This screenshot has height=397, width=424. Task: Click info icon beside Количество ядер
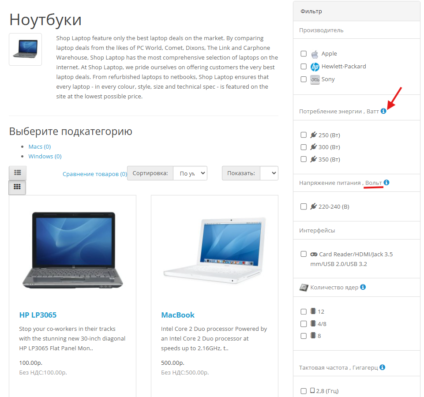click(x=363, y=287)
